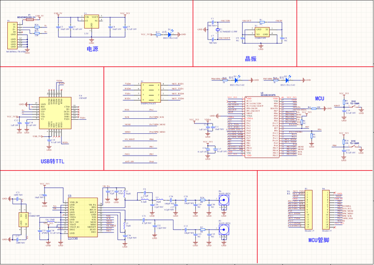Viewport: 374px width, 265px height.
Task: Select the X1 32MHz crystal block
Action: tap(262, 32)
